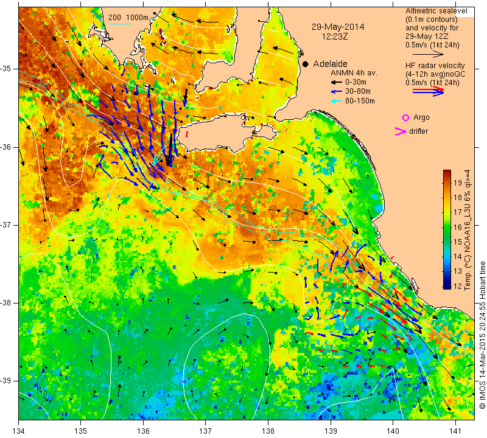
Task: Click longitude tick label 138
Action: click(268, 431)
